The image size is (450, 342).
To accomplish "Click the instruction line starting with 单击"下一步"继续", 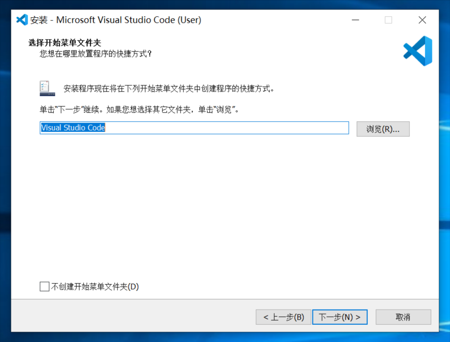I will coord(139,110).
